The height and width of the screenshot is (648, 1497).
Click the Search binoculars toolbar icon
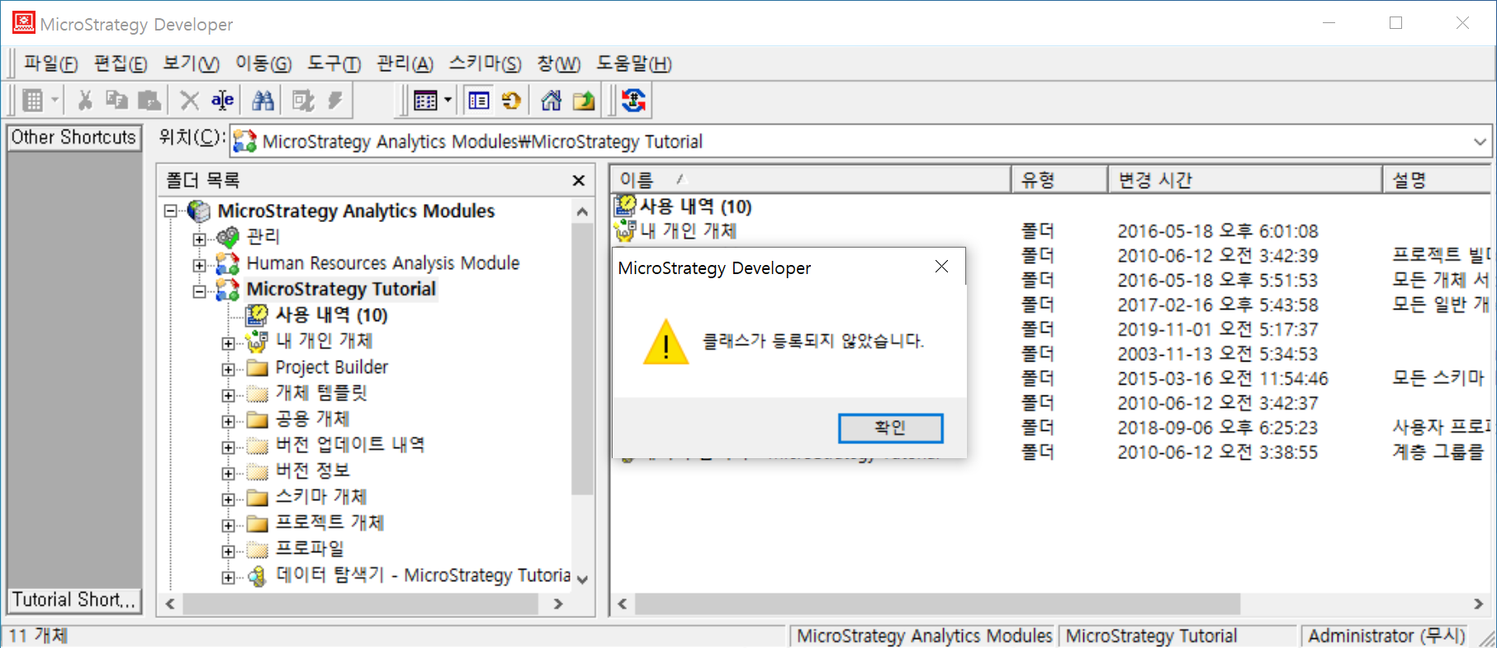(x=263, y=101)
